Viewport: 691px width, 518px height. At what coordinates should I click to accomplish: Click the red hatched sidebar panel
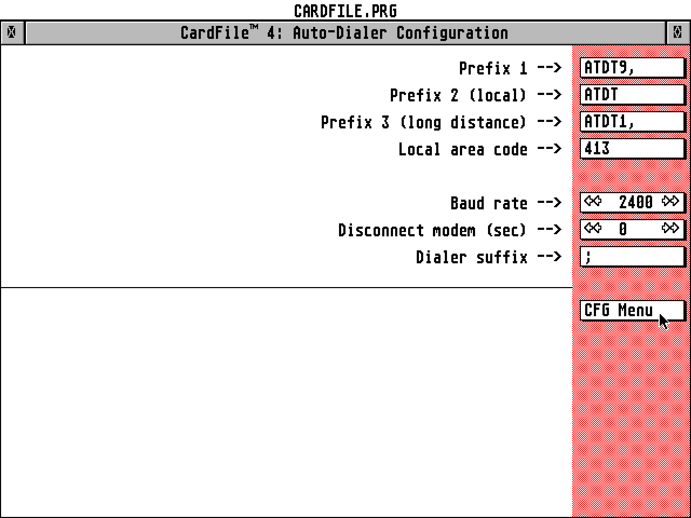point(629,405)
